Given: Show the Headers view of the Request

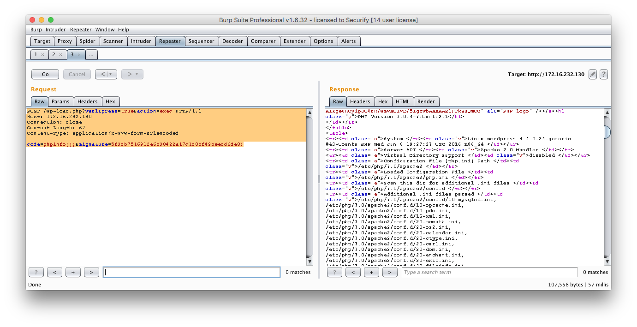Looking at the screenshot, I should pyautogui.click(x=88, y=101).
